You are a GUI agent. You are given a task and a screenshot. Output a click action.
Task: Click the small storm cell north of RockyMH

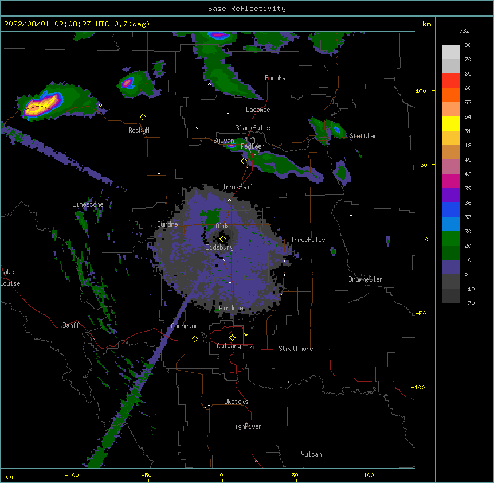[127, 83]
